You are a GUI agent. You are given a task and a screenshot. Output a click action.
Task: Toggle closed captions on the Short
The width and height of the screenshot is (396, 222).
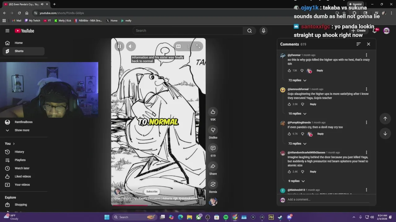coord(179,46)
